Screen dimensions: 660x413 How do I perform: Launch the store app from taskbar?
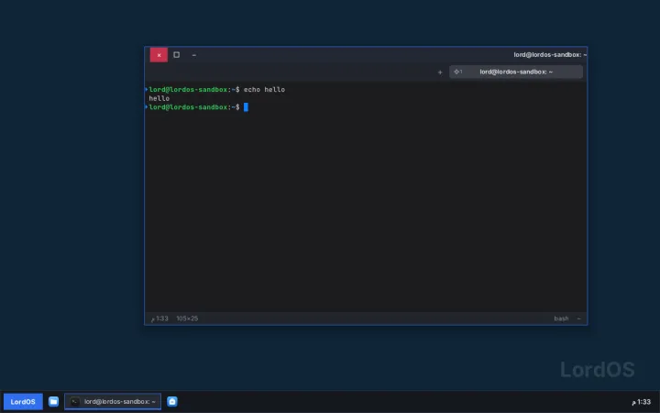[172, 402]
